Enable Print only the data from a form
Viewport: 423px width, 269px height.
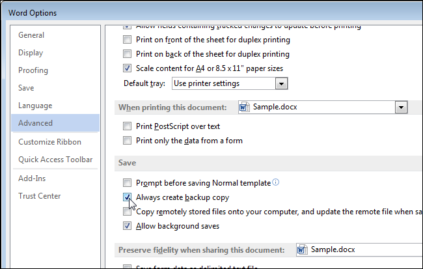(128, 141)
